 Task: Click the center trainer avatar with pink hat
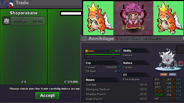[133, 18]
